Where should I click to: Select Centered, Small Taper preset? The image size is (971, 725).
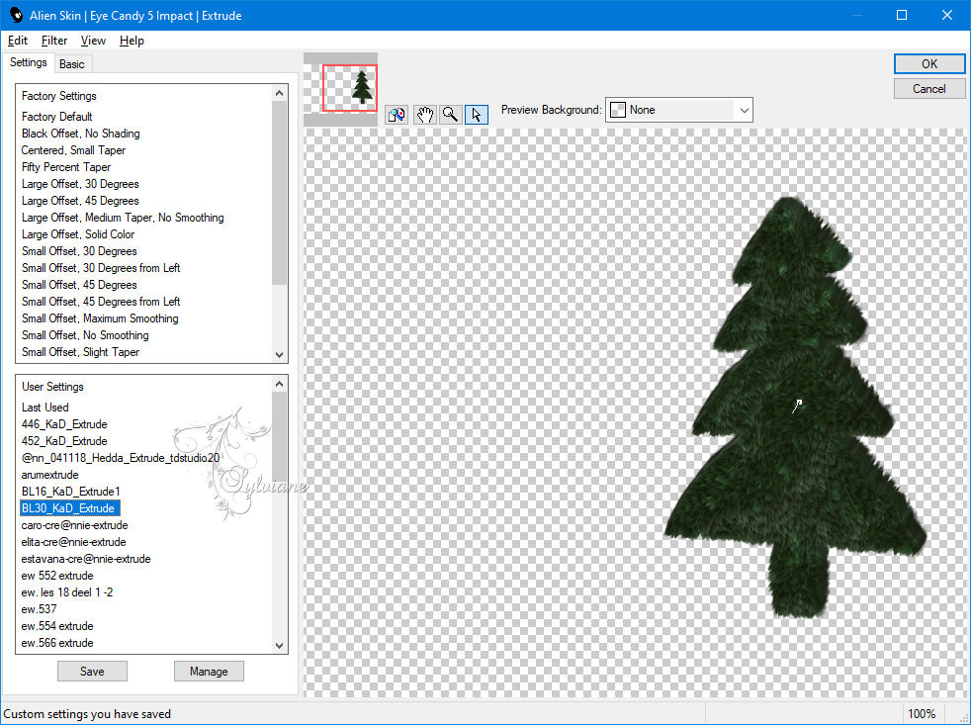73,150
